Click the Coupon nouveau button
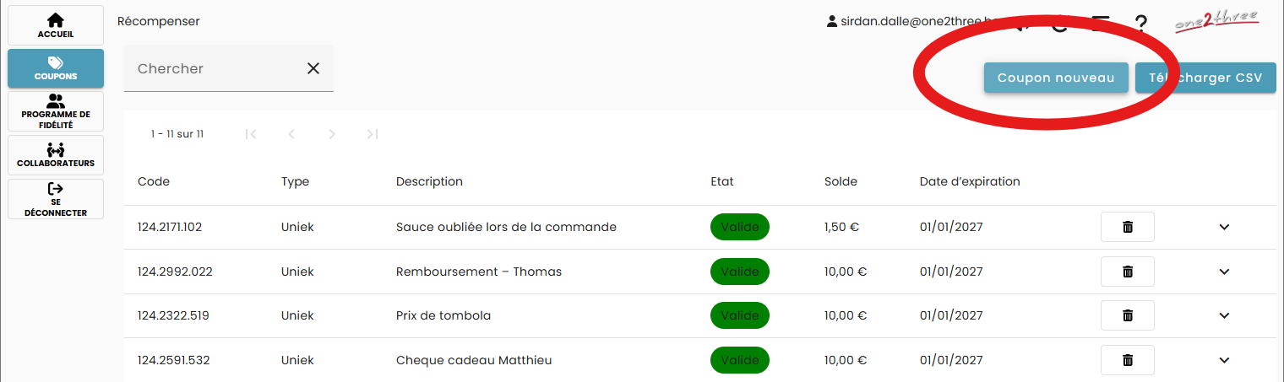This screenshot has height=382, width=1284. pos(1056,78)
